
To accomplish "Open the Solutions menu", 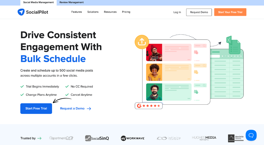I will click(x=93, y=12).
